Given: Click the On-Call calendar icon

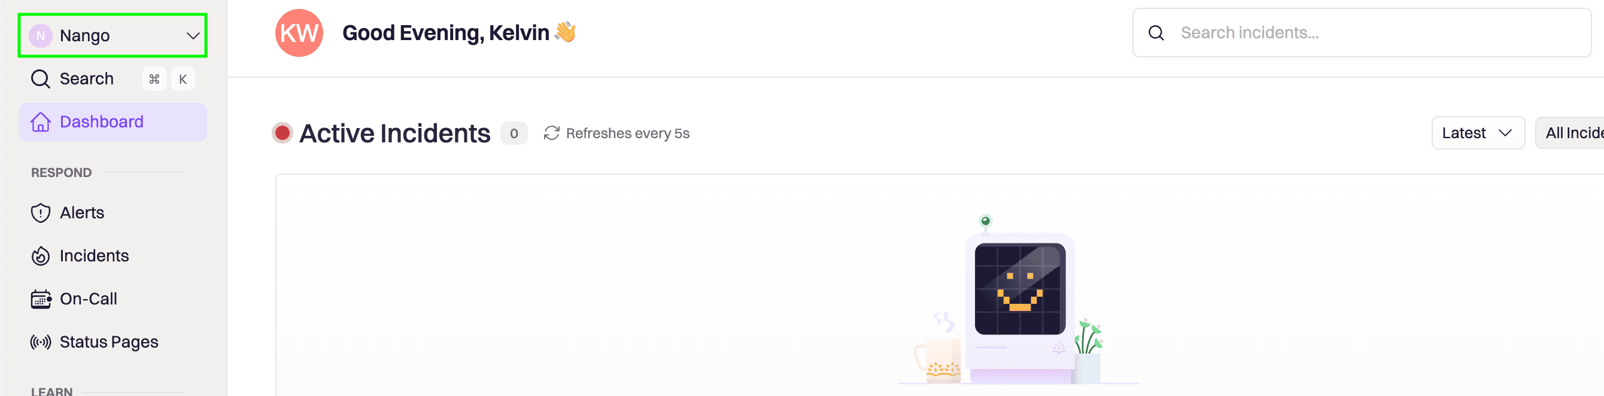Looking at the screenshot, I should pyautogui.click(x=41, y=299).
